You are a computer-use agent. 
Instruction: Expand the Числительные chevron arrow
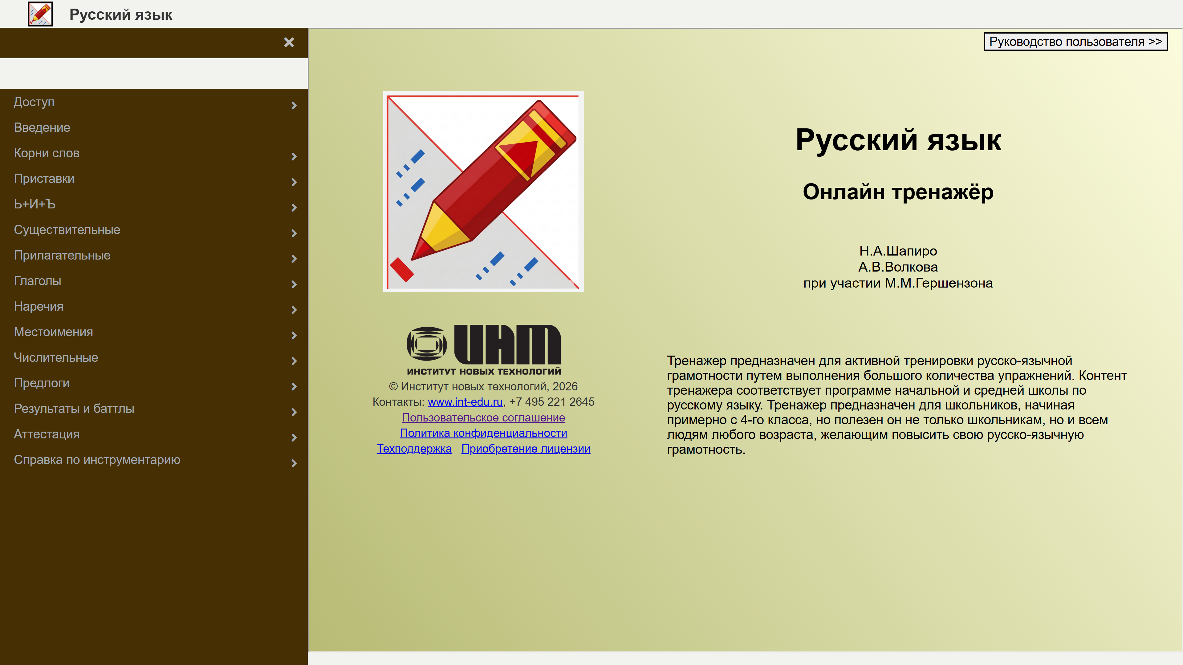(294, 361)
